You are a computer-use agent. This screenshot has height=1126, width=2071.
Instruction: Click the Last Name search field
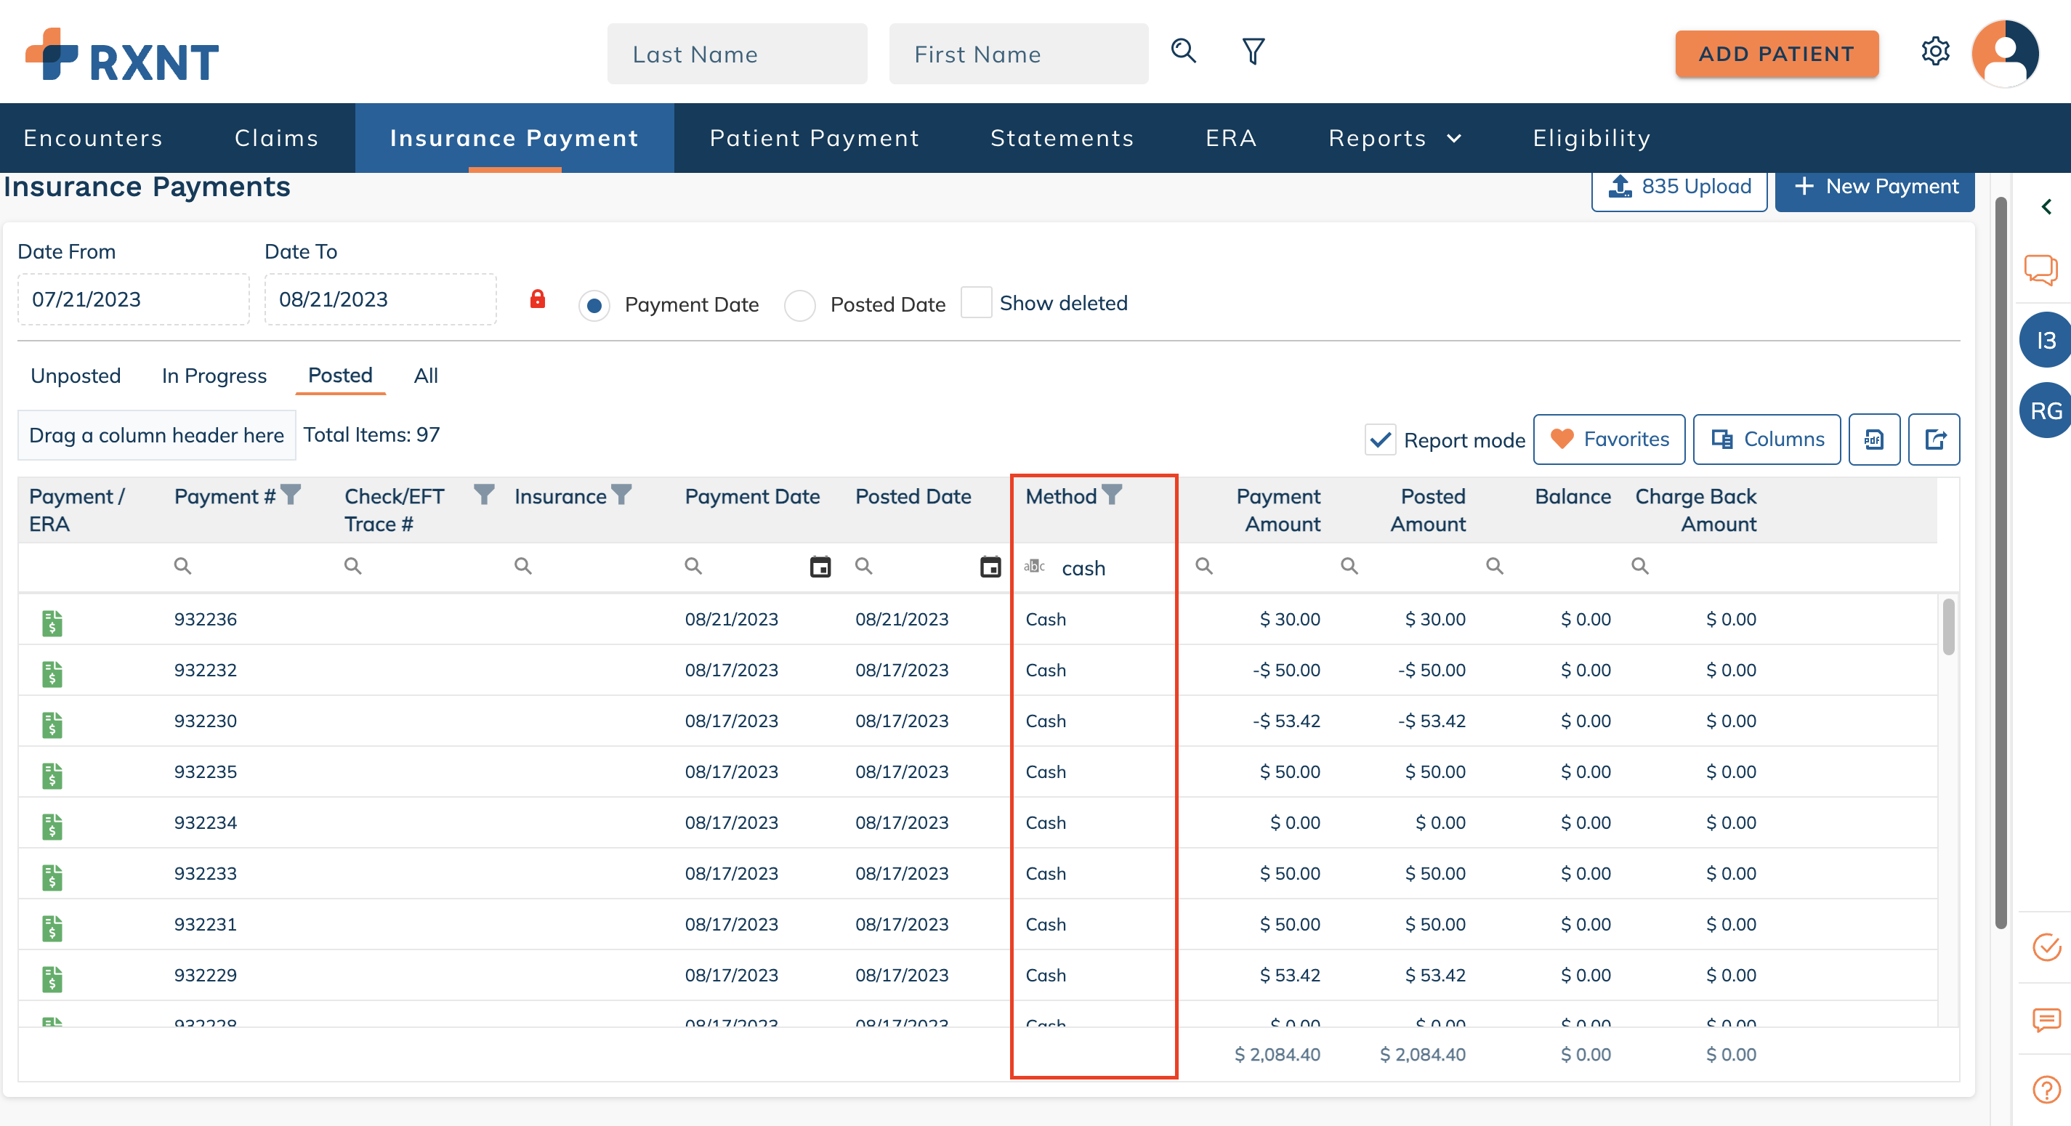(736, 54)
